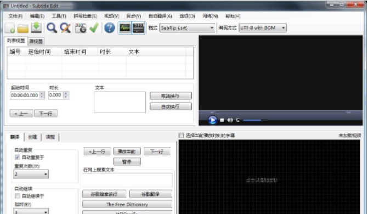
Task: Click the 自动换行 button
Action: [171, 106]
